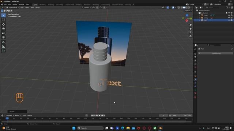Viewport: 234px width, 131px height.
Task: Select the Transform tool
Action: click(3, 37)
